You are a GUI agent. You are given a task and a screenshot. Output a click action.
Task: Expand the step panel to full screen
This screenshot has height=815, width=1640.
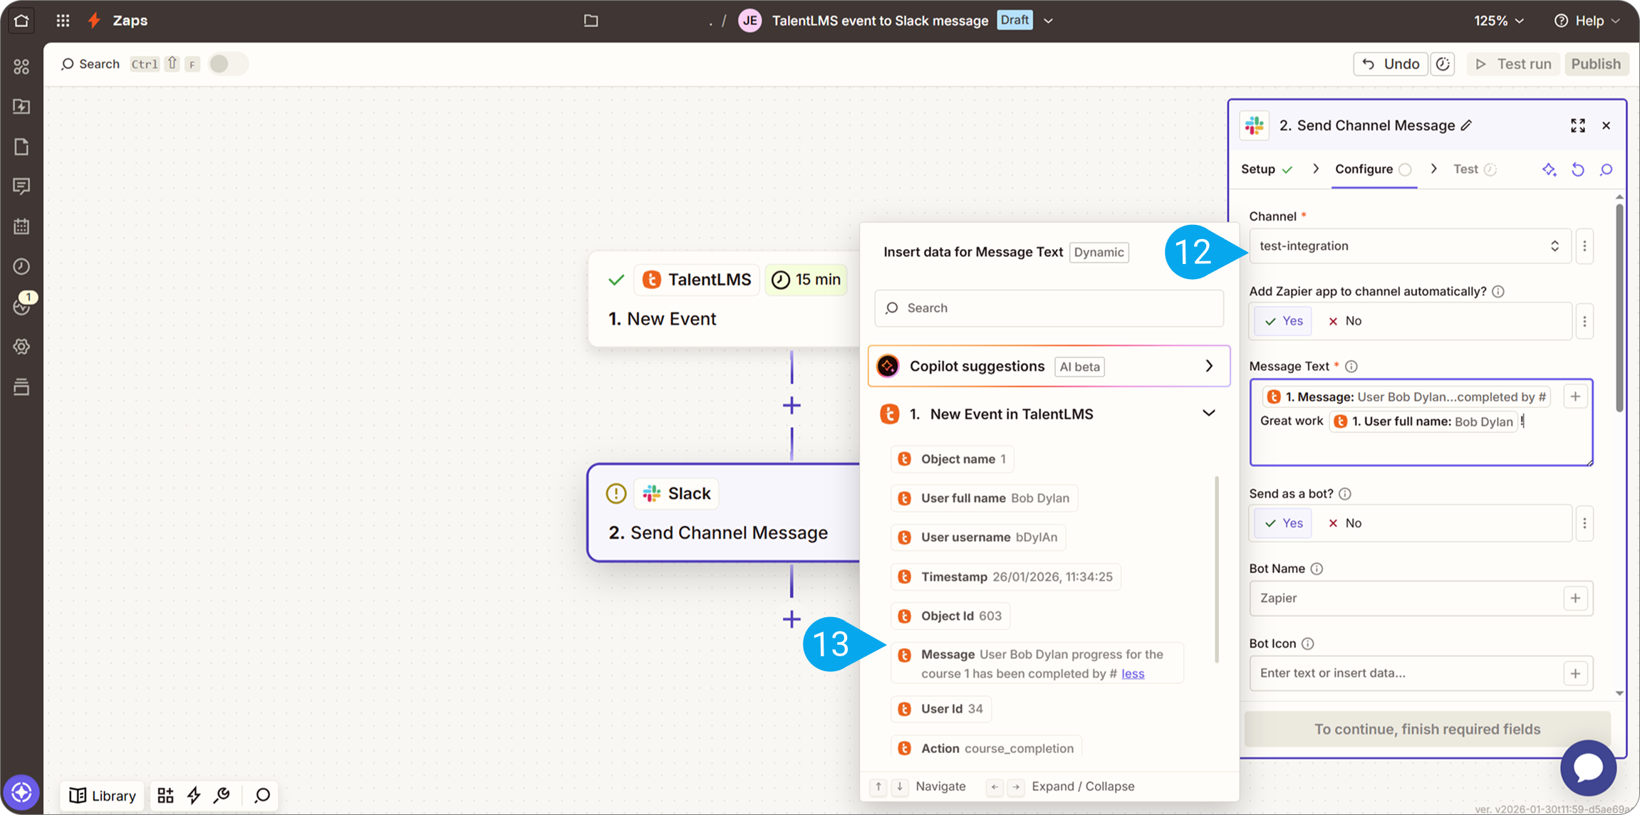click(1577, 125)
